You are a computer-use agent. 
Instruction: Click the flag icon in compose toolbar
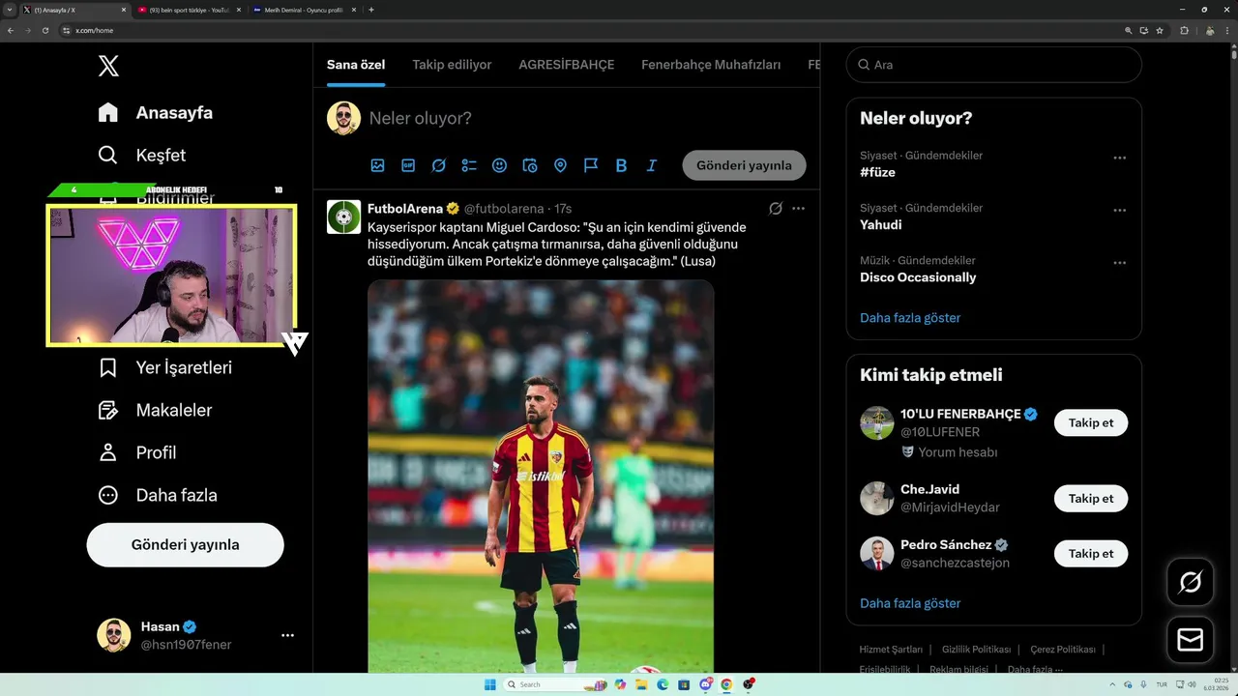[x=591, y=165]
